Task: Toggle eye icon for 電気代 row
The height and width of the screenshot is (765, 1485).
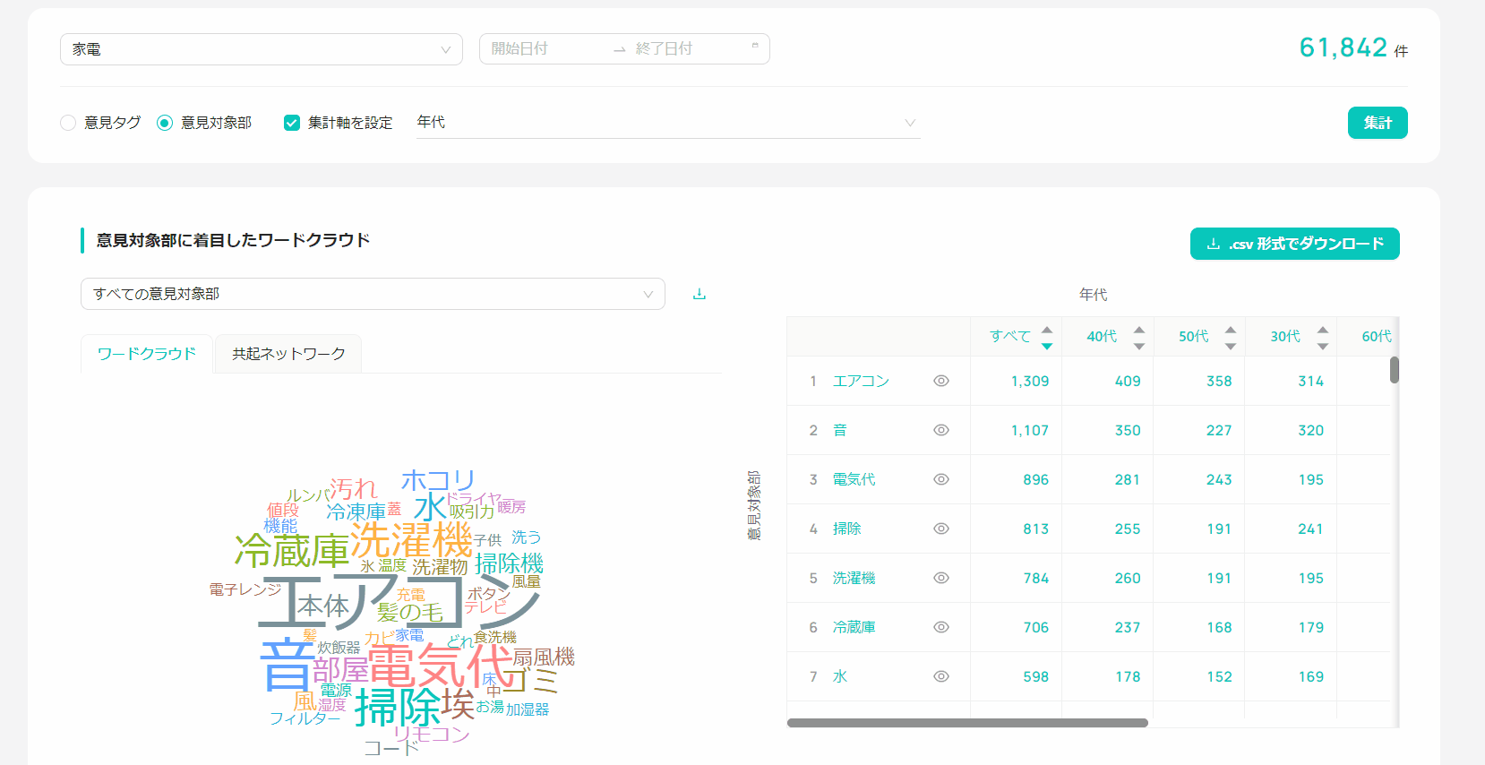Action: tap(940, 479)
